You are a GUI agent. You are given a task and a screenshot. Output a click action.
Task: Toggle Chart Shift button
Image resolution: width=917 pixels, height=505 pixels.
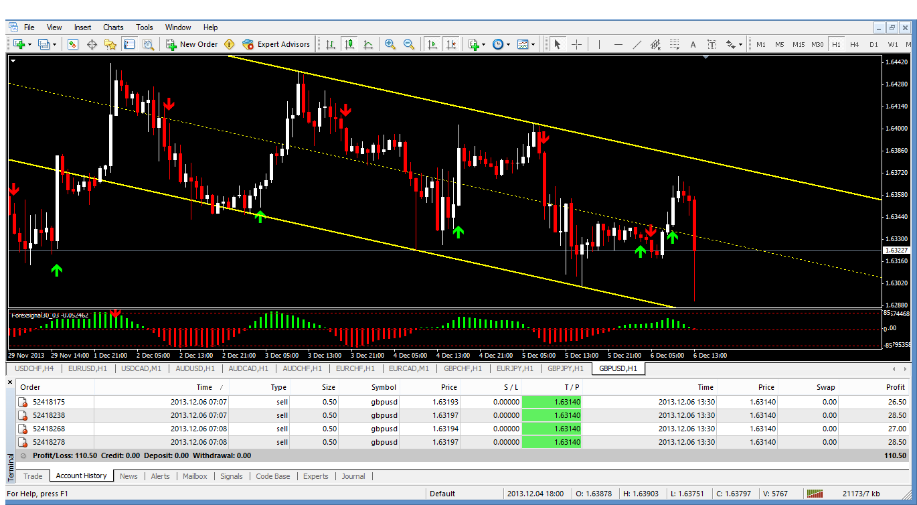451,44
